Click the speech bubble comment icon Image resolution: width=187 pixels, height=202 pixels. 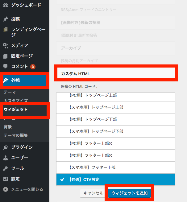click(6, 67)
